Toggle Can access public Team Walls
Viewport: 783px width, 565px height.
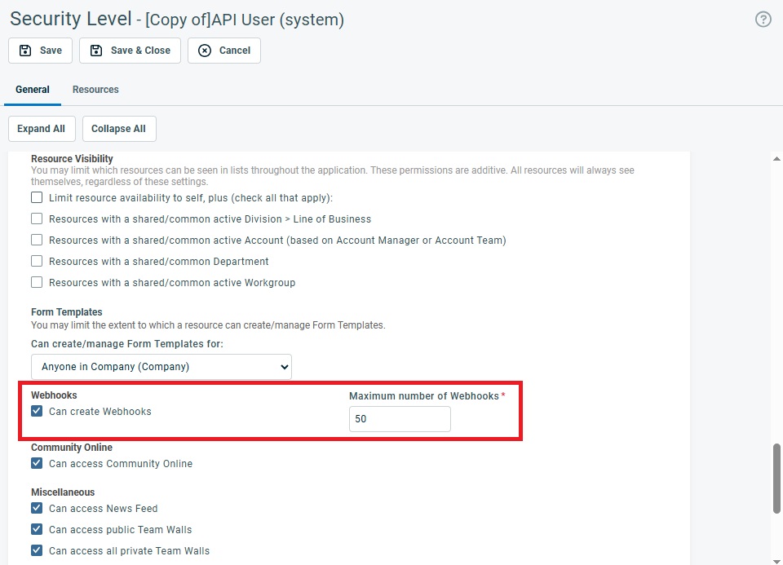(37, 530)
